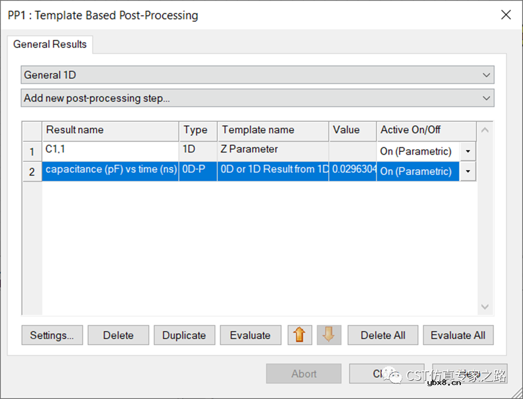This screenshot has width=523, height=399.
Task: Click the table scrollbar down arrow
Action: coord(485,307)
